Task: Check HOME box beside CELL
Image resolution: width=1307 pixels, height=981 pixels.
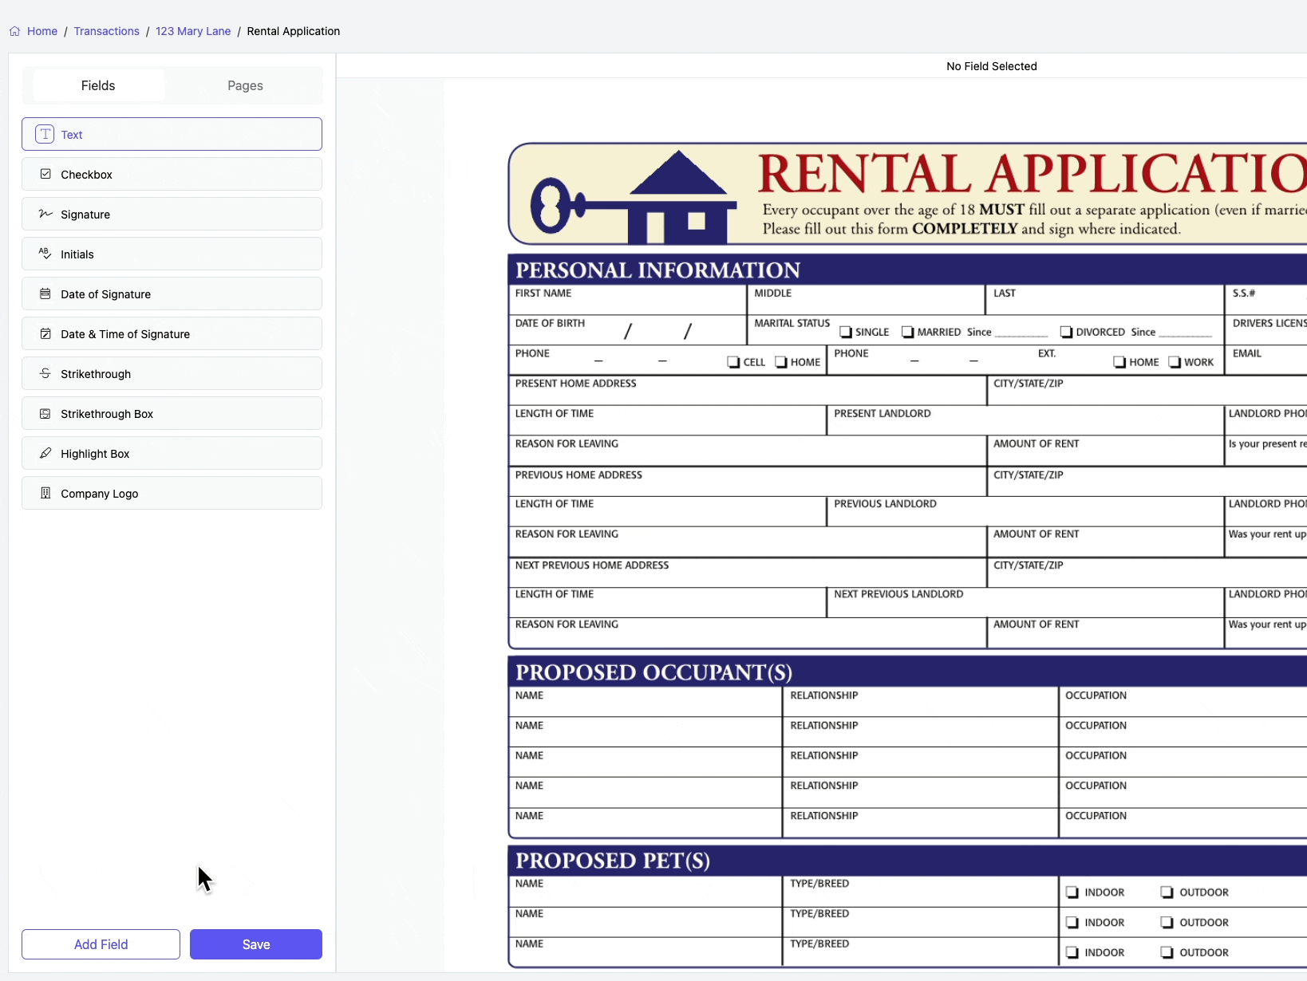Action: point(781,362)
